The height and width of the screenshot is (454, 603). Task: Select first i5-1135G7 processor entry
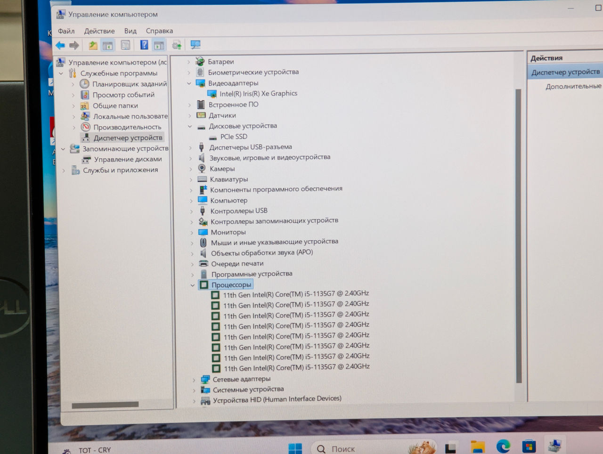296,294
